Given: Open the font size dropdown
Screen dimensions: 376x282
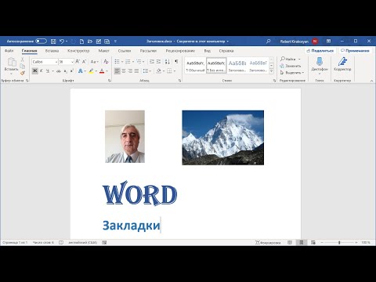Looking at the screenshot, I should [72, 62].
